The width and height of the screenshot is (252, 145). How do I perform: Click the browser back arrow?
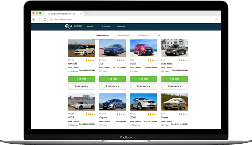(x=33, y=19)
